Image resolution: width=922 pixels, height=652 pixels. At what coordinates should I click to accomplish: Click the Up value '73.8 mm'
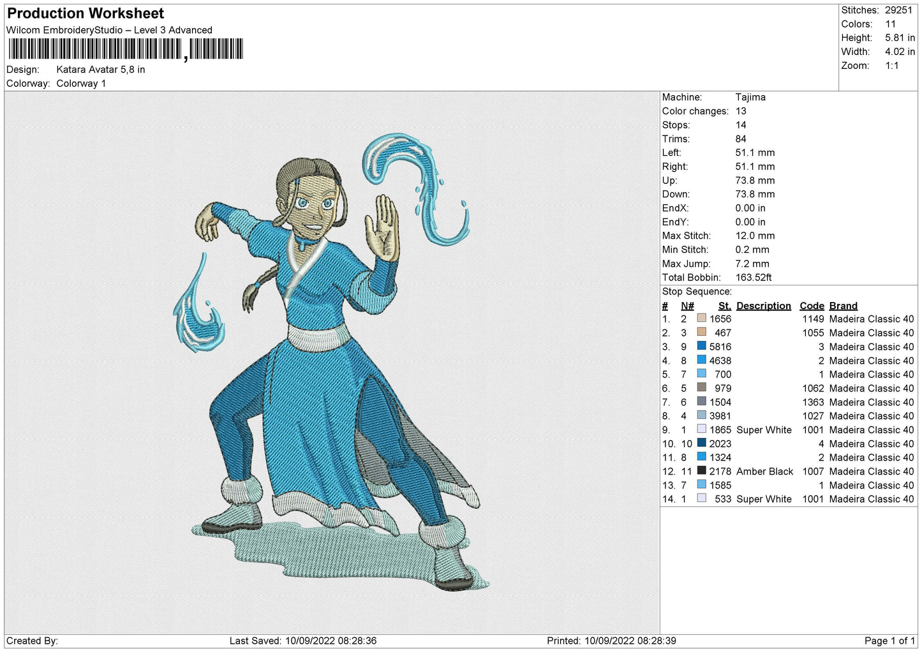coord(755,180)
